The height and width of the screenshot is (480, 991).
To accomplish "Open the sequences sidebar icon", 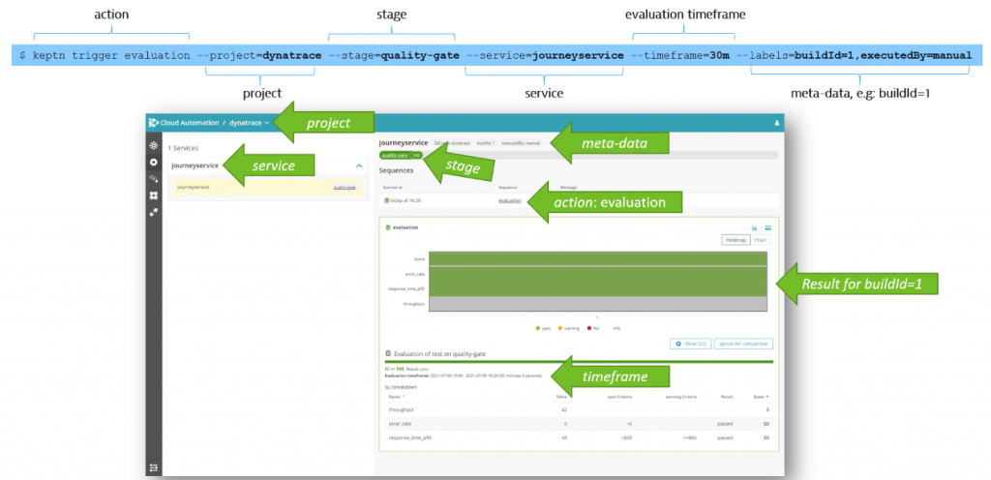I will tap(154, 179).
